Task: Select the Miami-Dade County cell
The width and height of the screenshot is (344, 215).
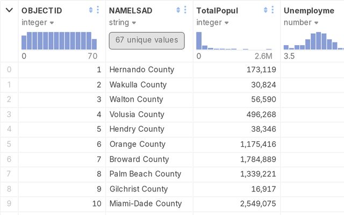Action: [x=146, y=204]
